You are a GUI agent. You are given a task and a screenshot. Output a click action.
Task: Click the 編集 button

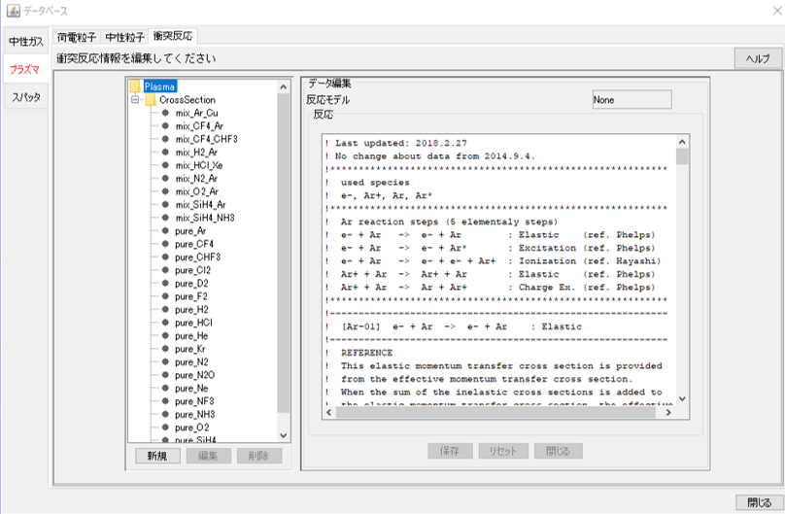click(208, 456)
